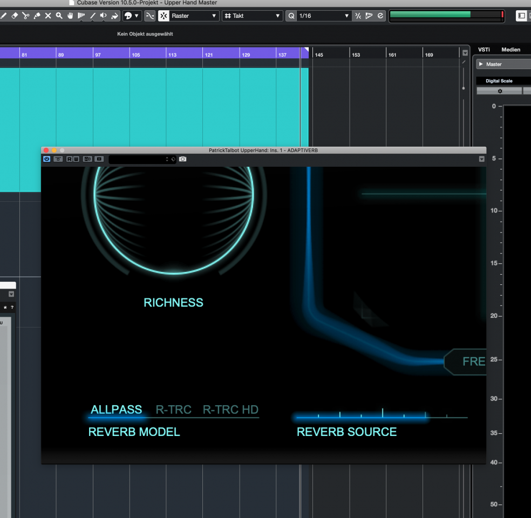Toggle the plugin bypass button
The image size is (531, 518).
tap(58, 159)
